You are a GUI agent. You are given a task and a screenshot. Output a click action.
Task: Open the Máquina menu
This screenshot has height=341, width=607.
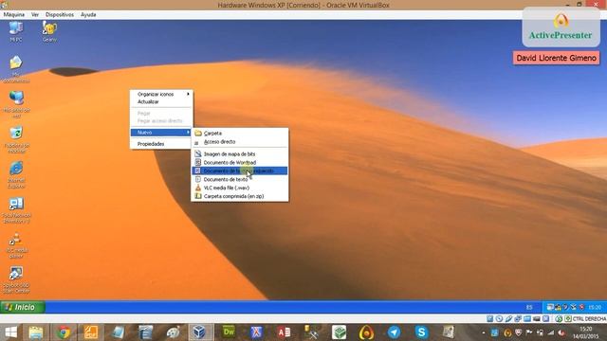click(x=14, y=15)
